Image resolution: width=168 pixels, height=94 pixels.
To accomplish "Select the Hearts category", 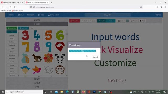I will (x=12, y=62).
